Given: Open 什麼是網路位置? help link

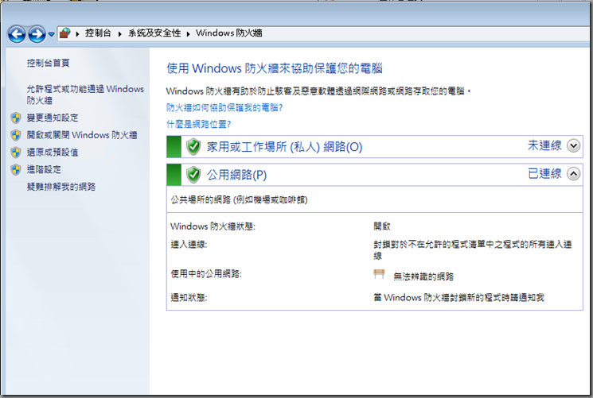Looking at the screenshot, I should [x=198, y=124].
